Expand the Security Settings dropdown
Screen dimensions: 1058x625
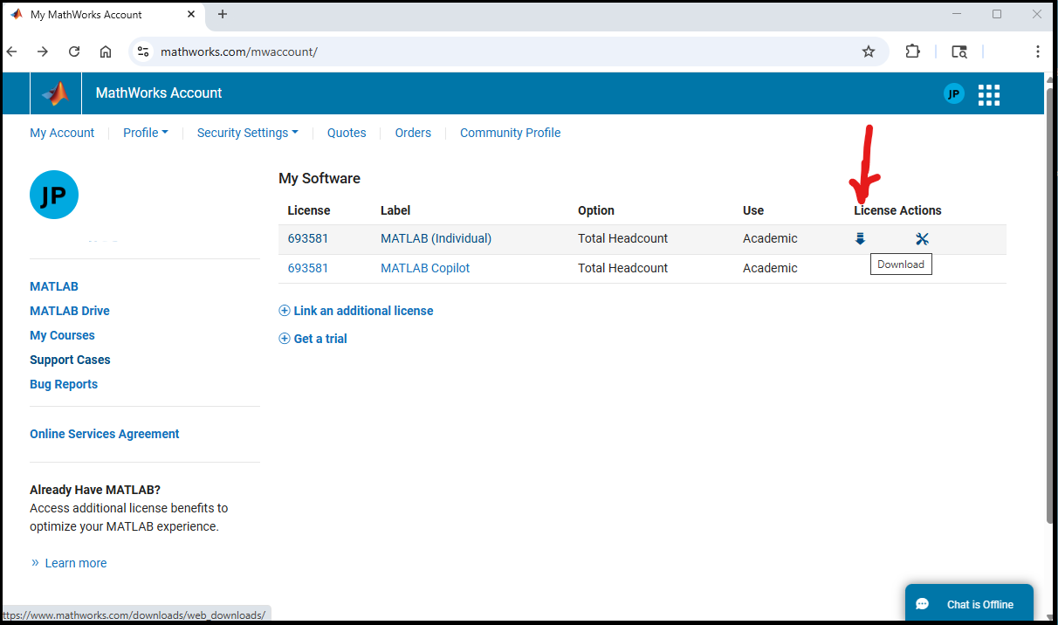(x=248, y=133)
